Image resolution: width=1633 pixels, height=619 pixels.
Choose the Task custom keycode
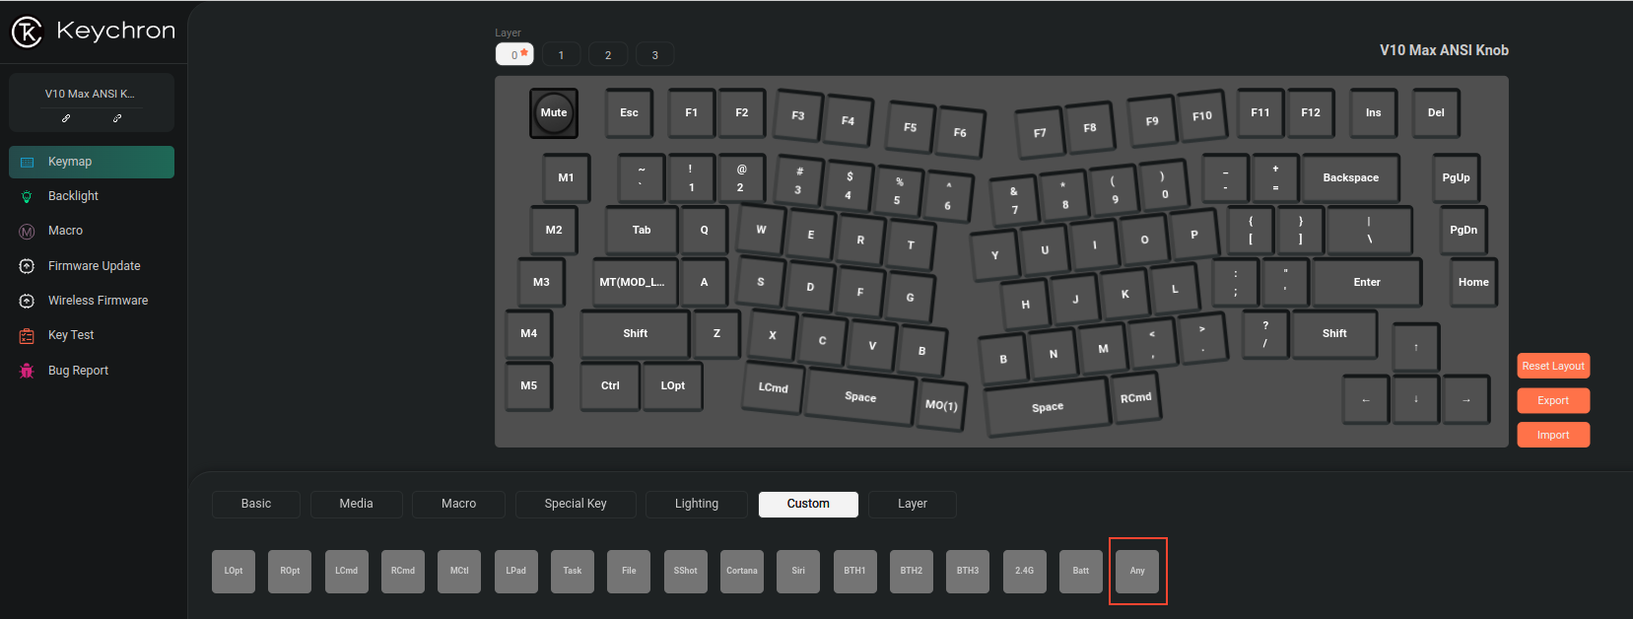point(573,571)
